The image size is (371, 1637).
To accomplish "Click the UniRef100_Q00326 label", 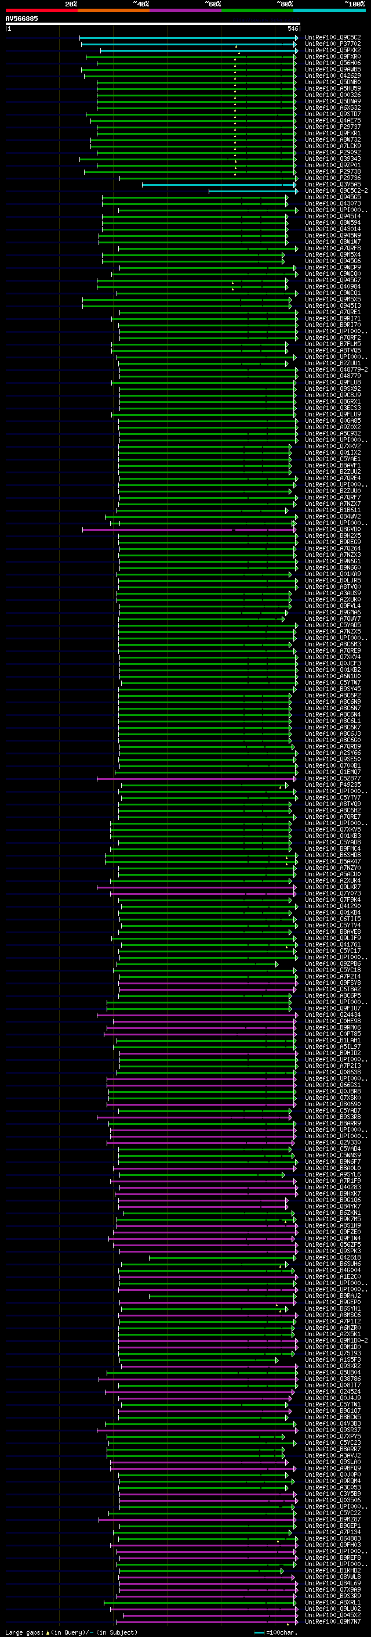I will pos(333,95).
